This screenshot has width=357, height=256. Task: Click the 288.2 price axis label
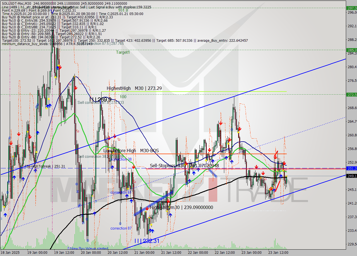coord(352,40)
